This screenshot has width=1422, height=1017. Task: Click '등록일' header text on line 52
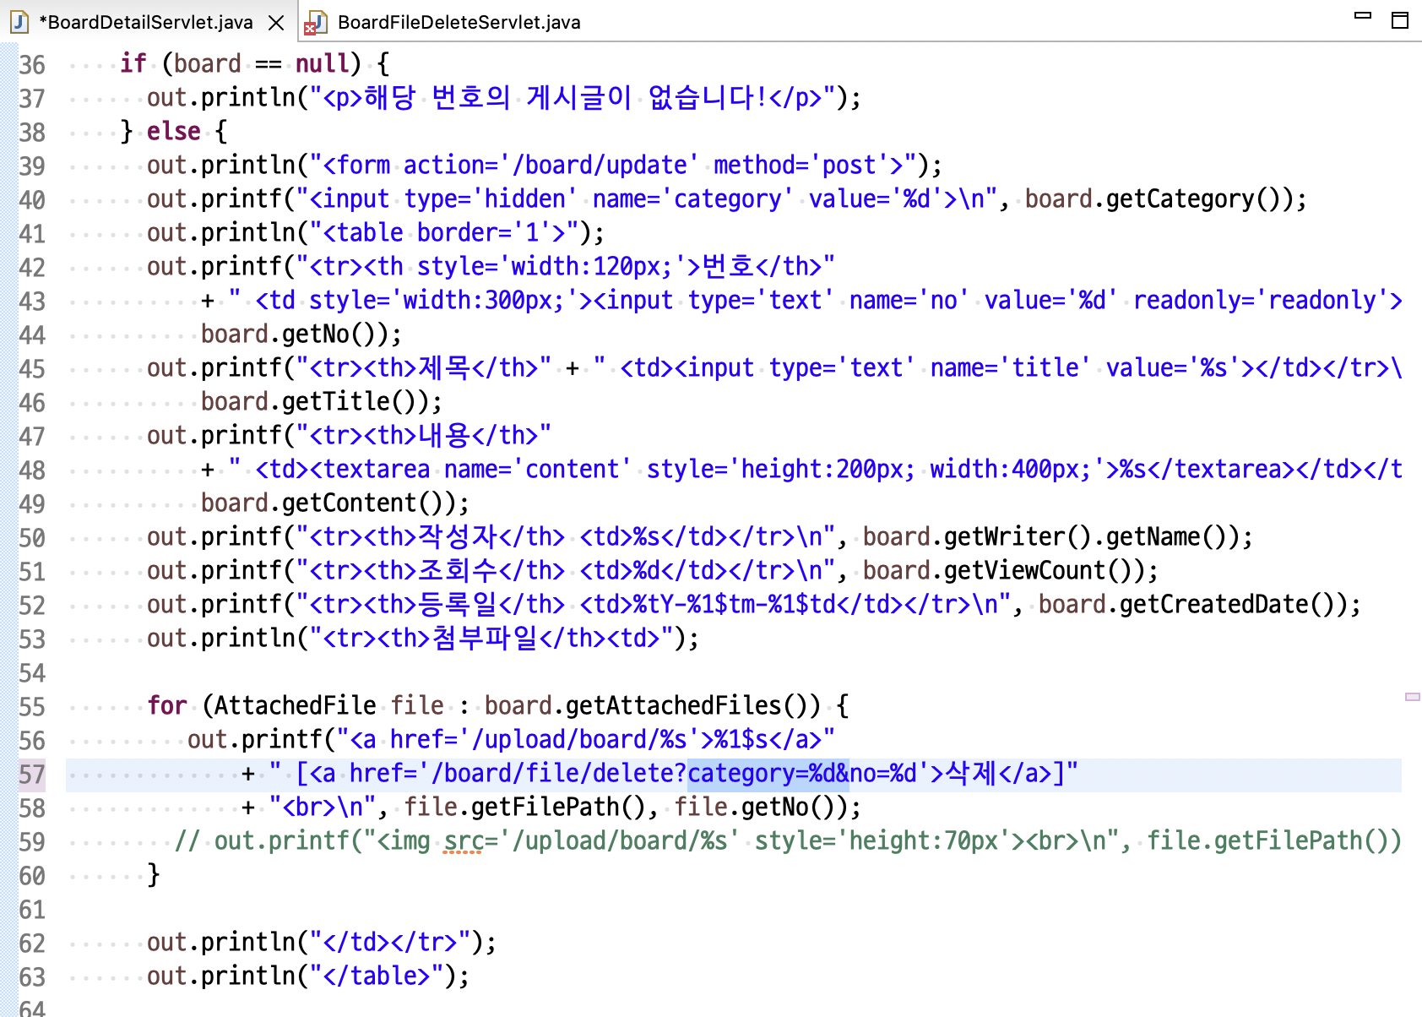coord(458,604)
